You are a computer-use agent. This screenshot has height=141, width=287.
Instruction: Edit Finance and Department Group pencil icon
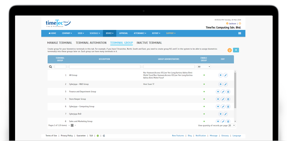pyautogui.click(x=223, y=92)
